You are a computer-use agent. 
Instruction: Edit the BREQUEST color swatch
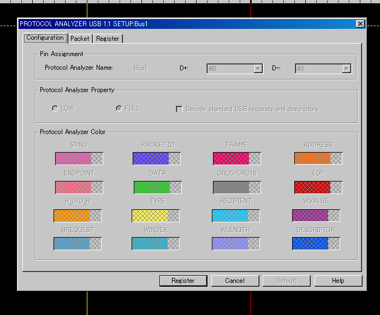[x=78, y=244]
